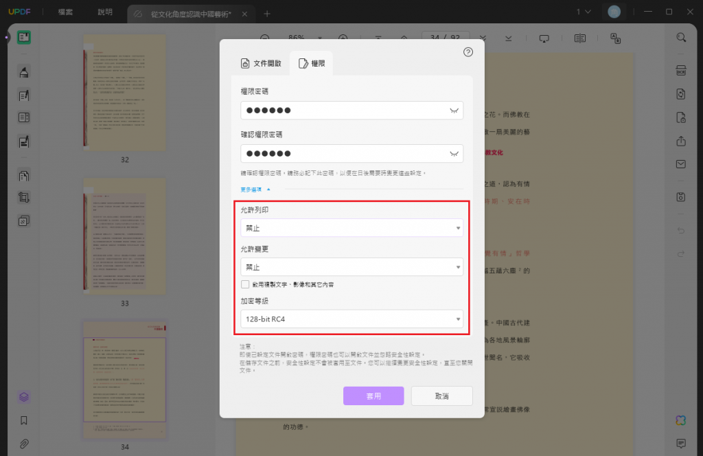This screenshot has height=456, width=703.
Task: Click the UPDF logo
Action: 20,12
